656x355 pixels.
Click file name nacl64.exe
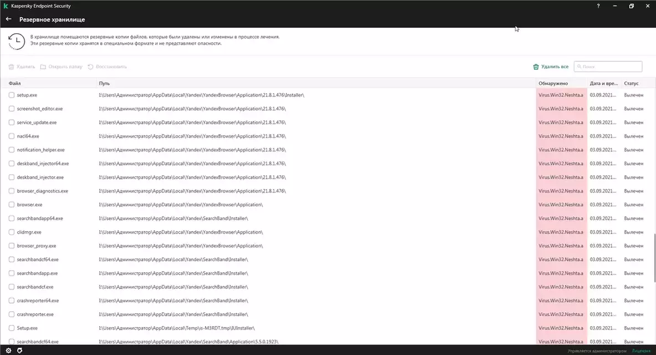28,136
